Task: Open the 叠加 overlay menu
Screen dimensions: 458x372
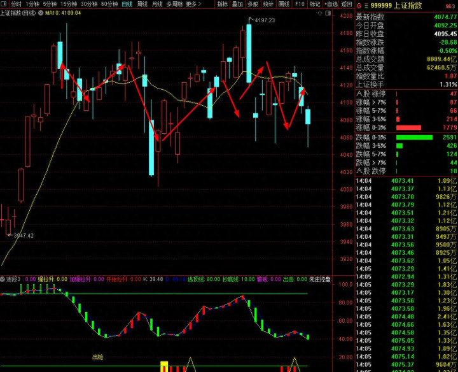Action: [237, 4]
